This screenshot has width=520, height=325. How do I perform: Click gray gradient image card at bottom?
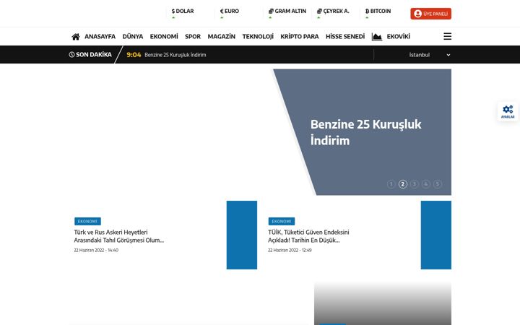point(383,303)
